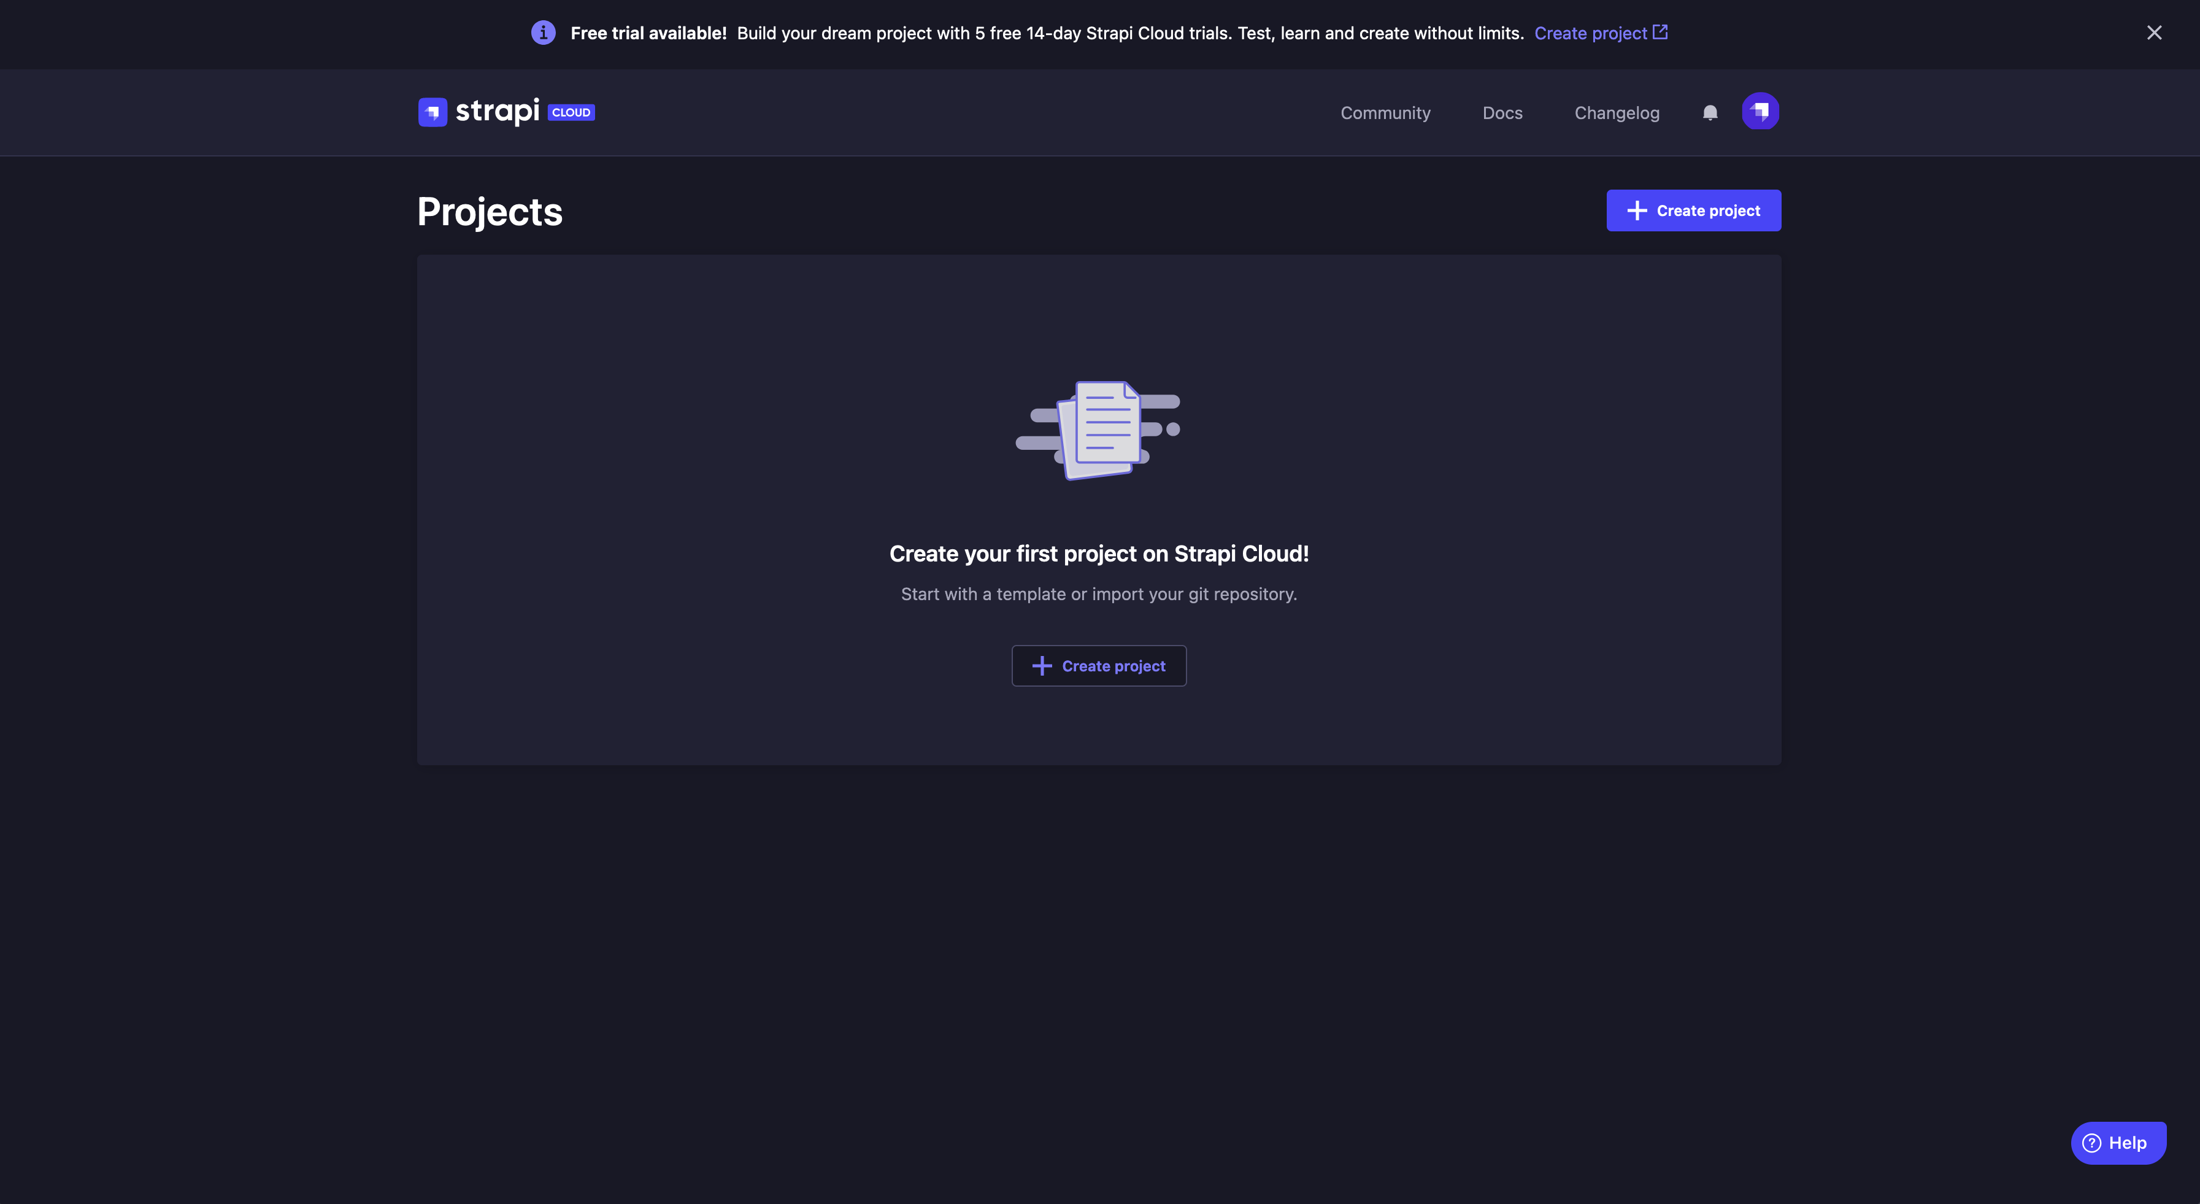Expand the user profile dropdown menu

[x=1761, y=111]
